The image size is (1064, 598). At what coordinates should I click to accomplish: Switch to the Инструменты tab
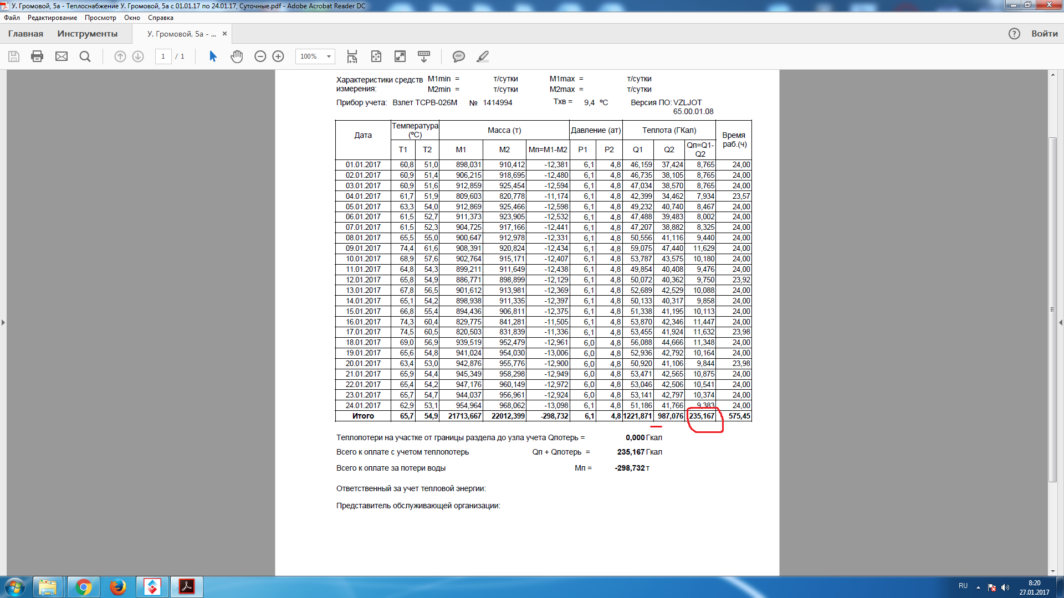click(x=87, y=34)
